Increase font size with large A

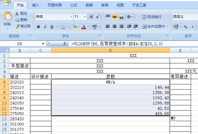click(x=91, y=16)
